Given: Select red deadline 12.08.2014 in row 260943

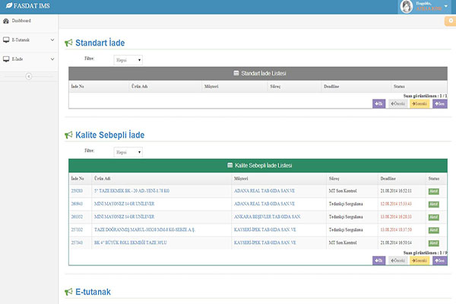Looking at the screenshot, I should 396,204.
